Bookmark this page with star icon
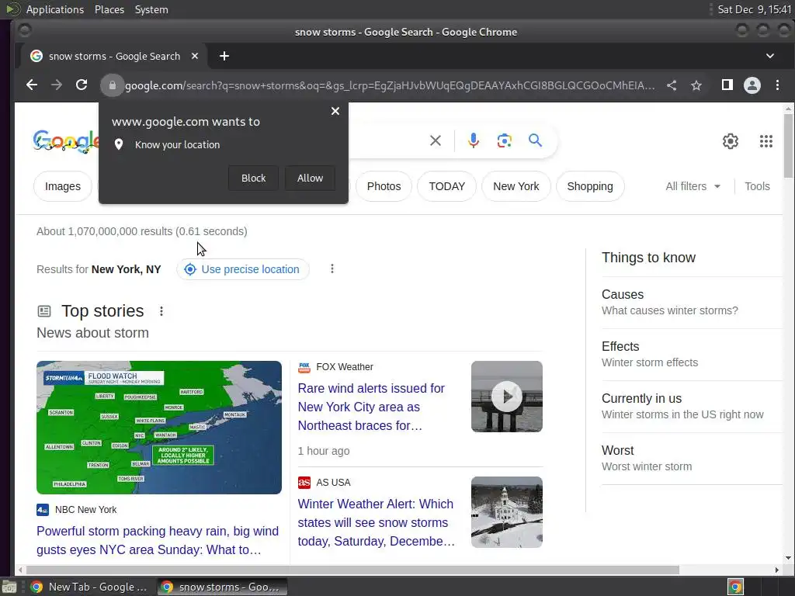This screenshot has width=795, height=596. click(696, 85)
